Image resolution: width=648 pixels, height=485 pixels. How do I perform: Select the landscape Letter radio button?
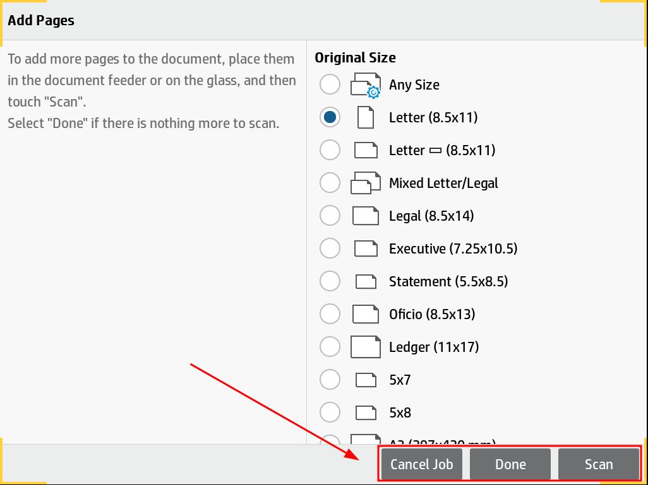pyautogui.click(x=330, y=150)
